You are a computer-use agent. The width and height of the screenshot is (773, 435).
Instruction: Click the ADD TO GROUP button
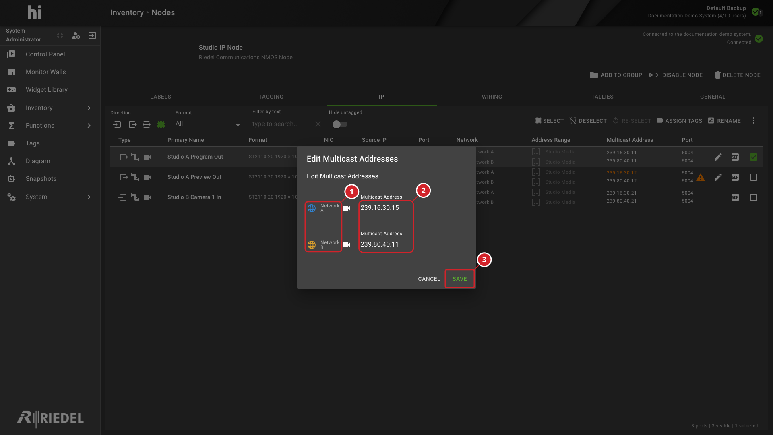click(616, 75)
